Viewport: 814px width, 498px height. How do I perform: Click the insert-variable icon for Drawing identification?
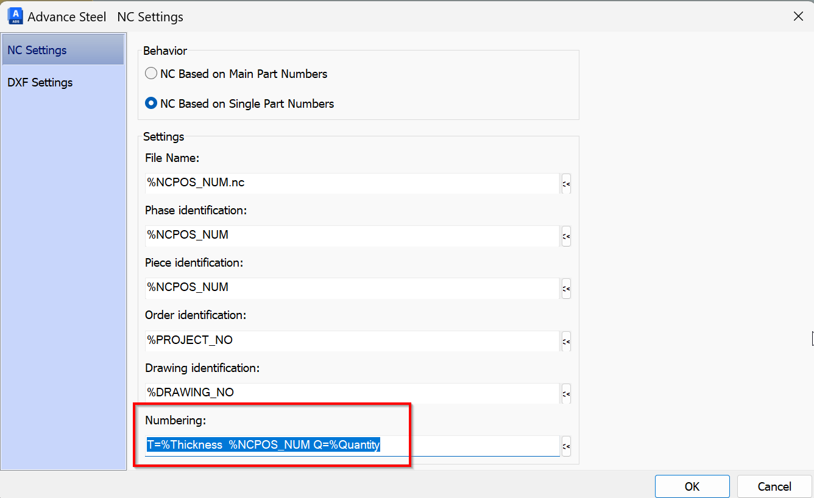(x=565, y=393)
